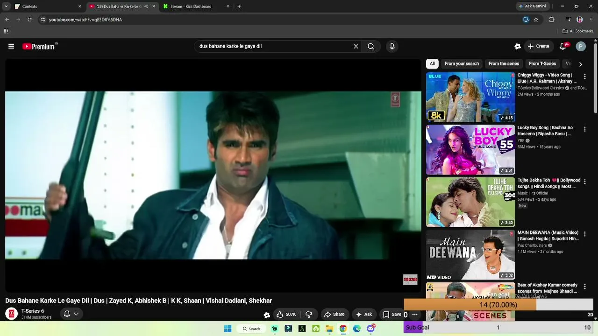Open Discord from the taskbar
The width and height of the screenshot is (598, 336).
pos(371,329)
